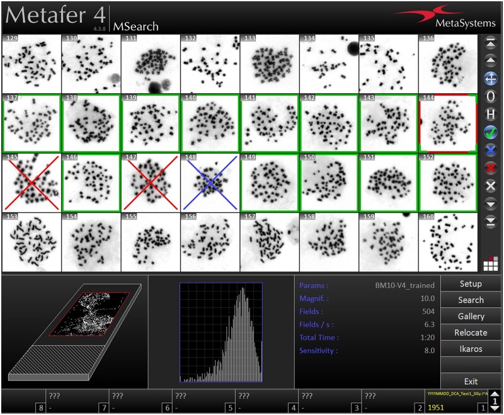This screenshot has width=504, height=415.
Task: Click the Relocate button
Action: coord(471,333)
